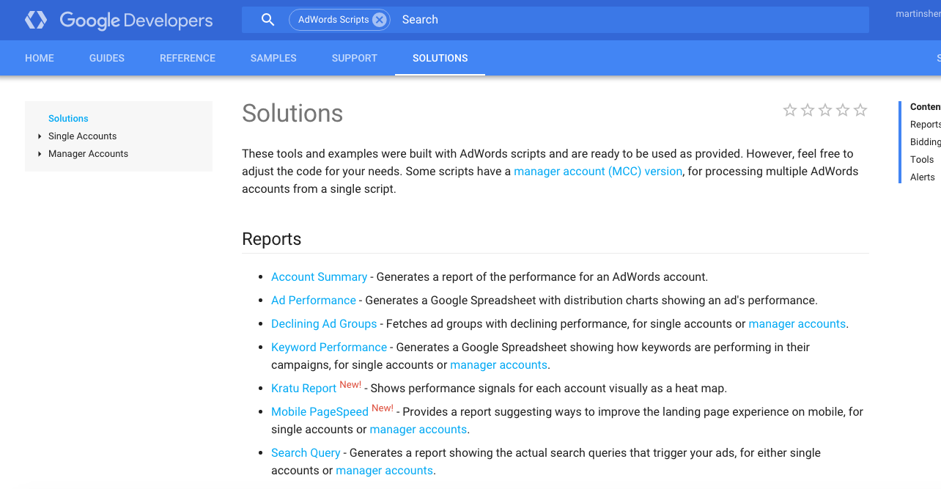941x489 pixels.
Task: Open manager accounts link for Declining Ad Groups
Action: (797, 323)
